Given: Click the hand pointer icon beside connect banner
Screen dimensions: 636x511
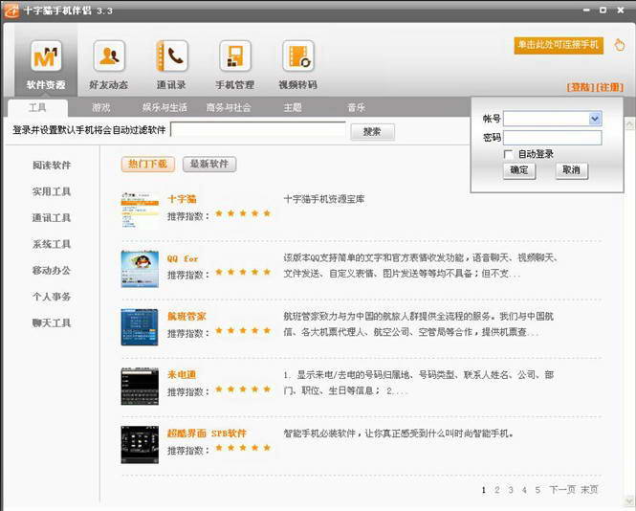Looking at the screenshot, I should point(620,45).
